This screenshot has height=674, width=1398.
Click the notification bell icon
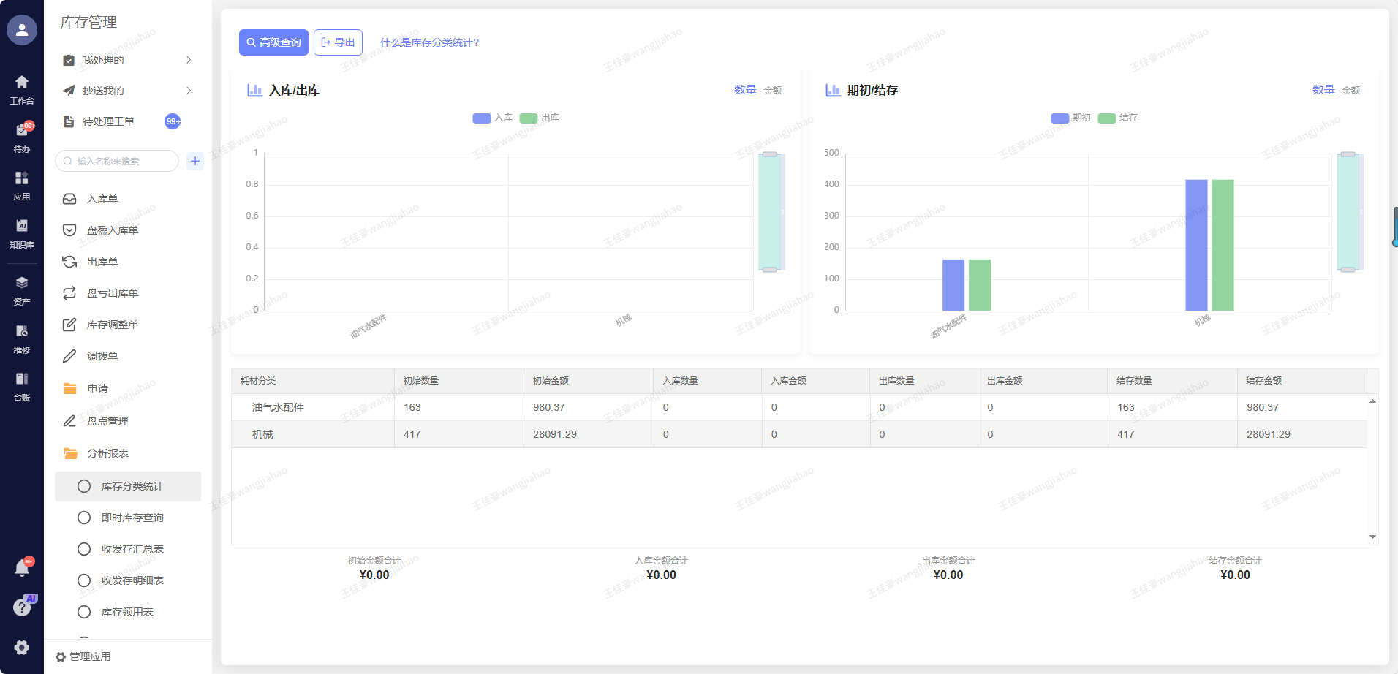(22, 568)
